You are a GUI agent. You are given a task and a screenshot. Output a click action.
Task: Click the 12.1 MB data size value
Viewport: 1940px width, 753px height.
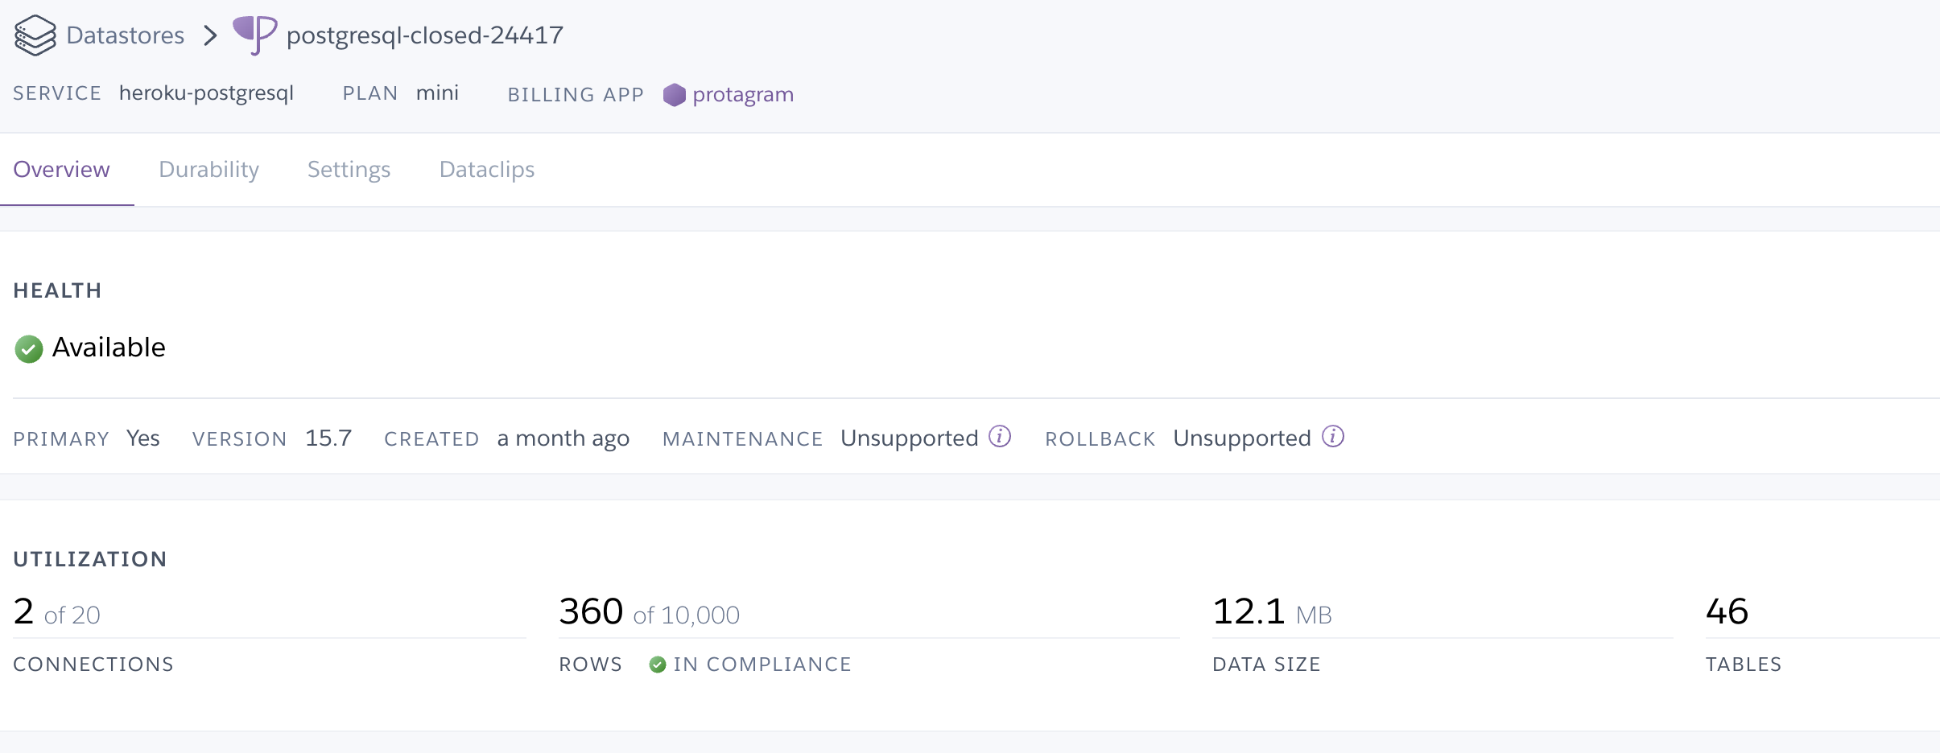(x=1272, y=612)
